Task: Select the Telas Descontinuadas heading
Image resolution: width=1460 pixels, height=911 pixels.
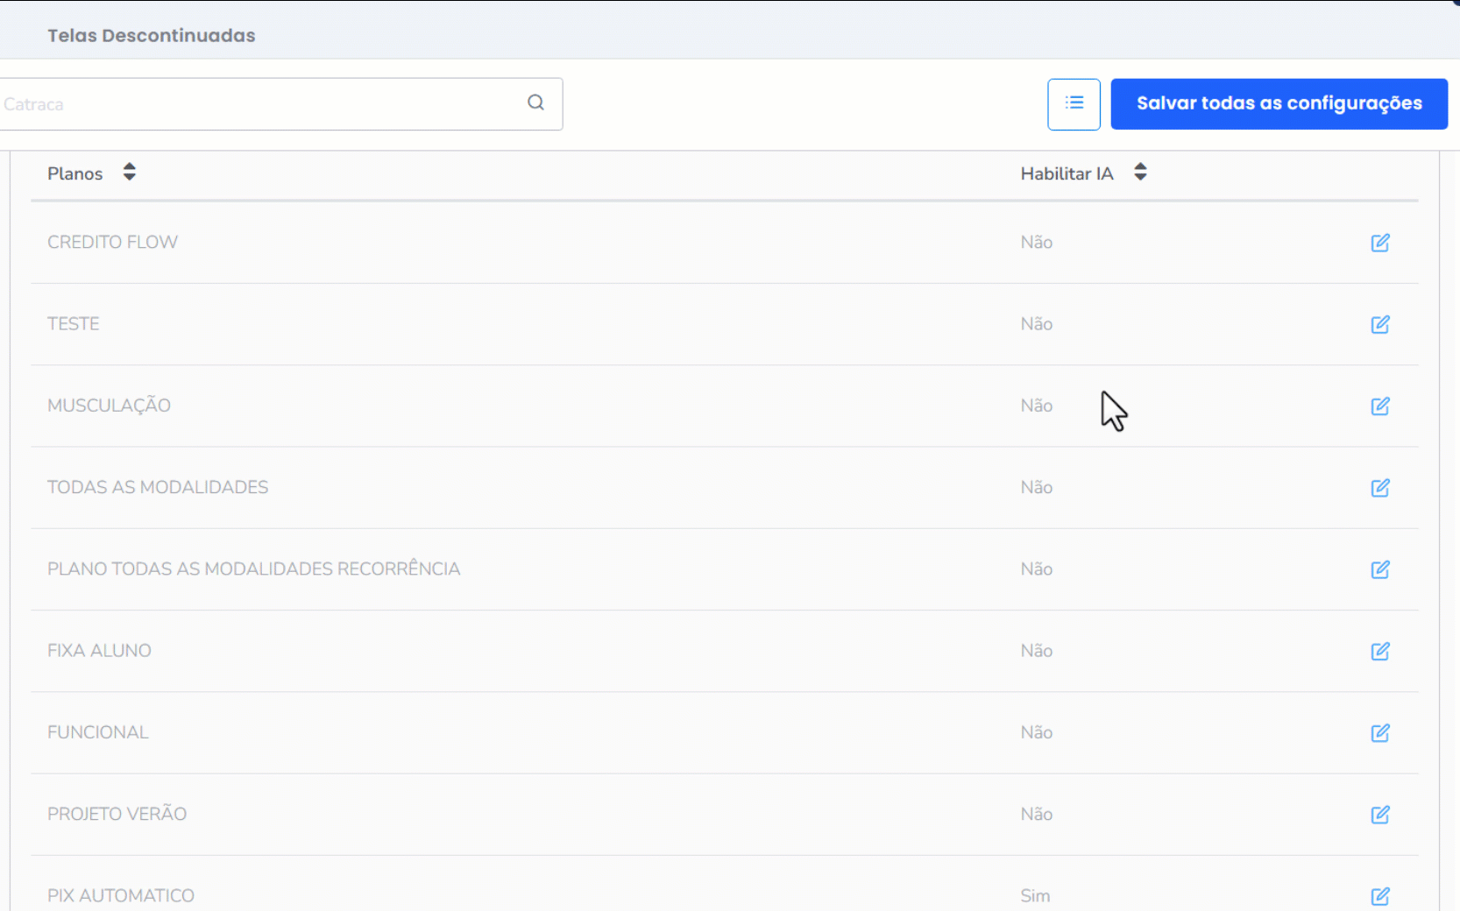Action: click(x=152, y=36)
